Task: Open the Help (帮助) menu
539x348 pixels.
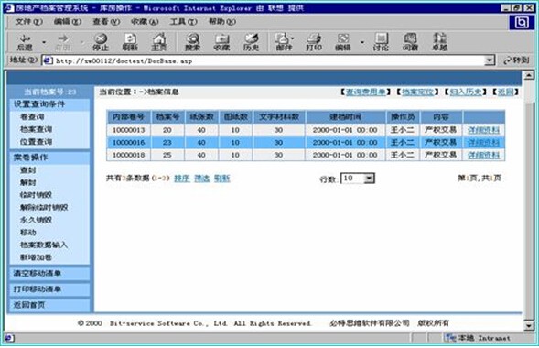Action: point(222,22)
